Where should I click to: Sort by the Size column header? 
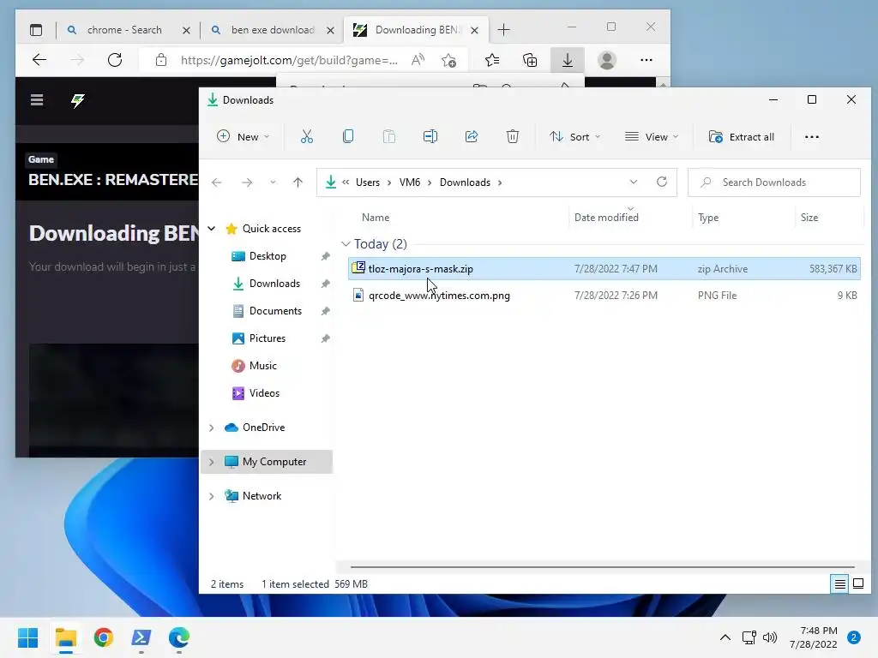pyautogui.click(x=809, y=218)
